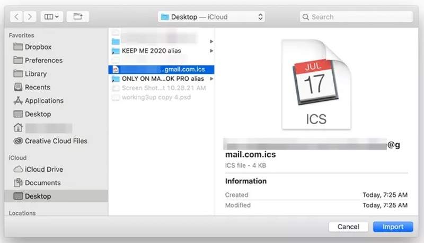The width and height of the screenshot is (424, 243).
Task: Click the Created time value
Action: pos(385,195)
